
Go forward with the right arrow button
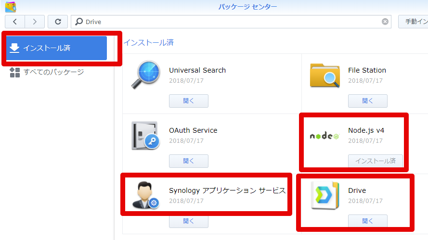coord(35,22)
